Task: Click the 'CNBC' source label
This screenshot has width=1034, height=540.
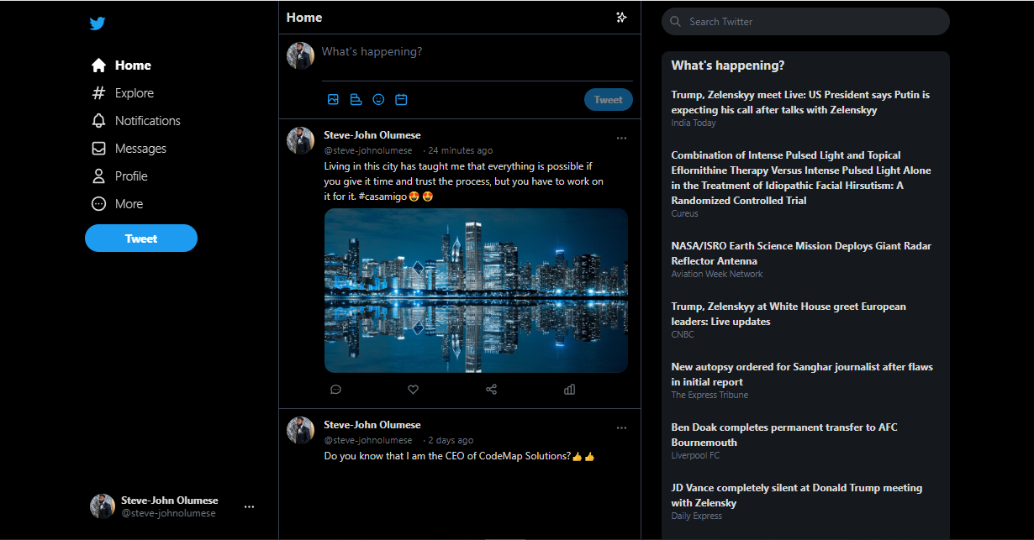Action: (683, 334)
